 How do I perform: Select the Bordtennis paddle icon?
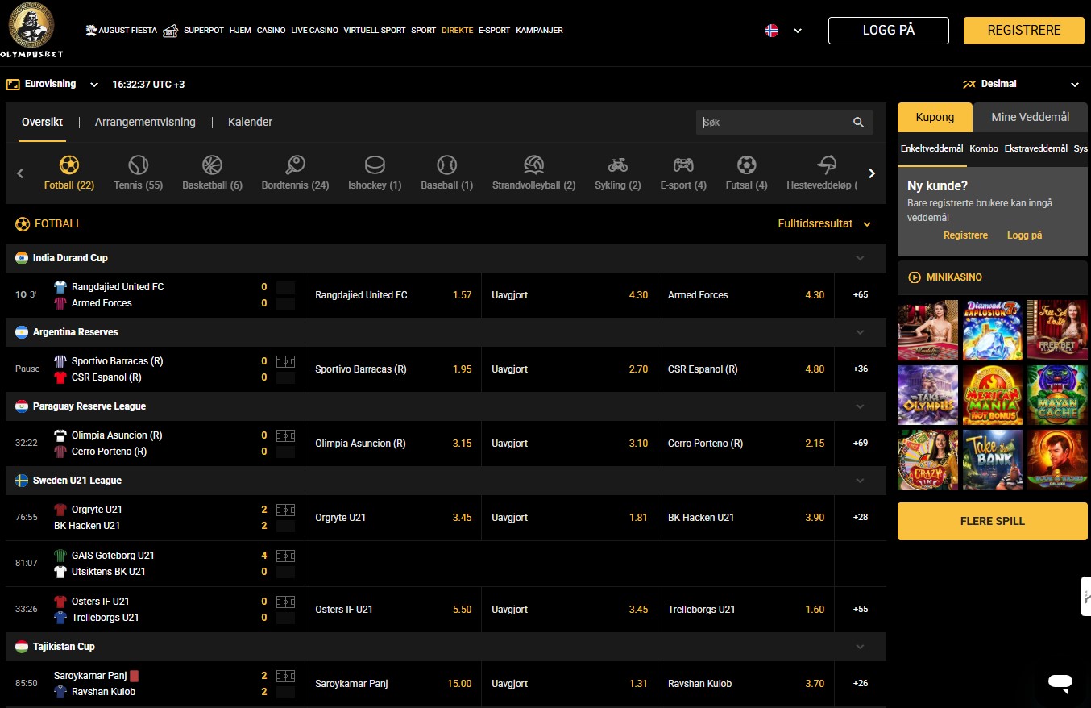(295, 165)
